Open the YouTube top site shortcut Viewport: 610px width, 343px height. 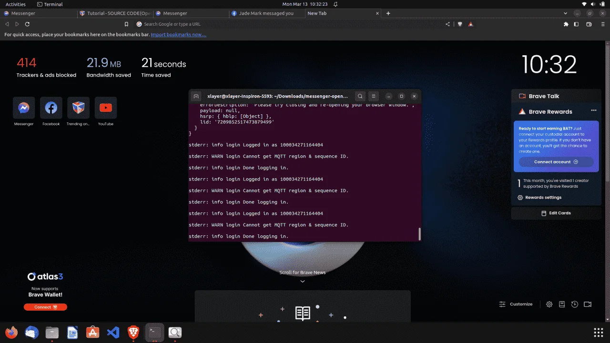pos(106,108)
